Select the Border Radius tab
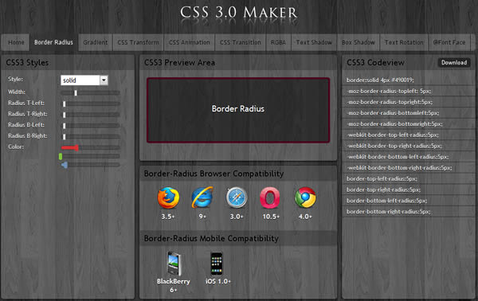This screenshot has width=478, height=301. click(x=53, y=42)
